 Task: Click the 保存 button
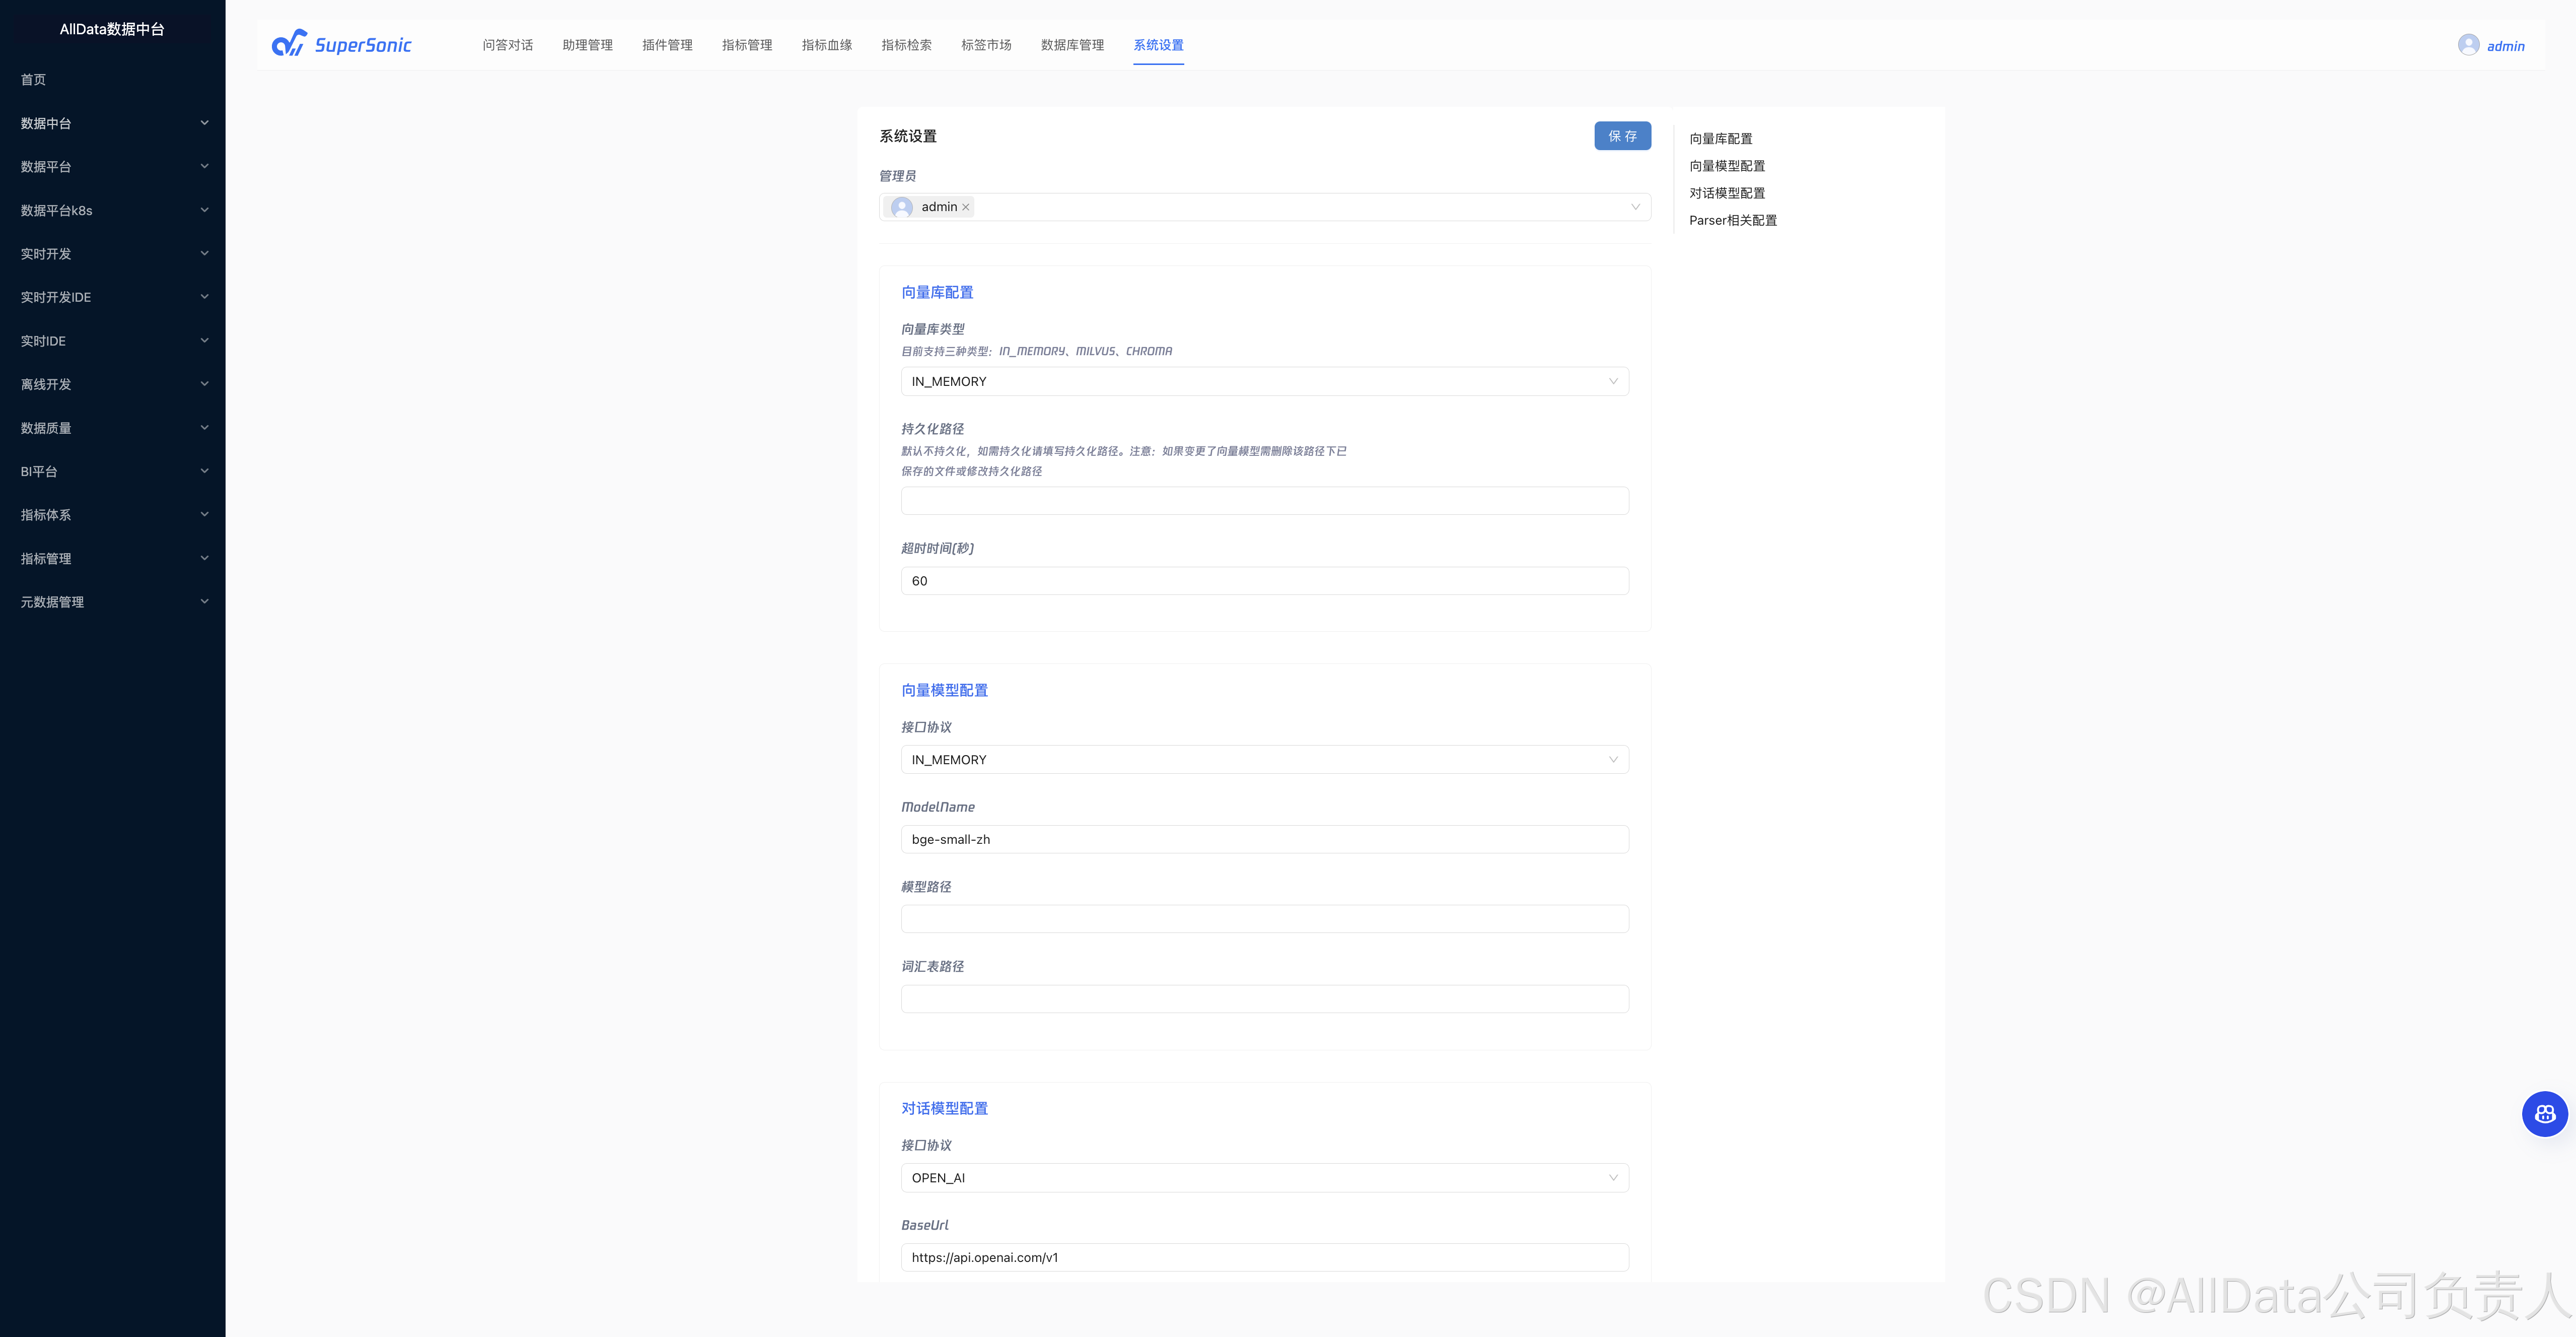tap(1622, 136)
